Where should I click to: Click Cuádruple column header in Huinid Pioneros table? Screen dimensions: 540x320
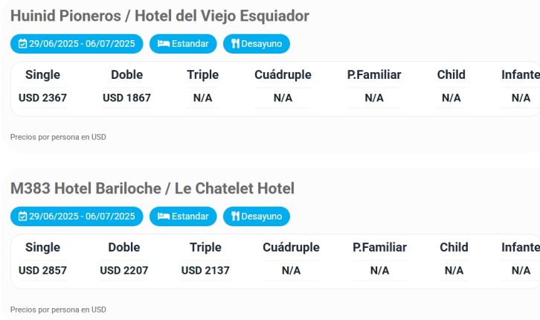click(x=283, y=74)
